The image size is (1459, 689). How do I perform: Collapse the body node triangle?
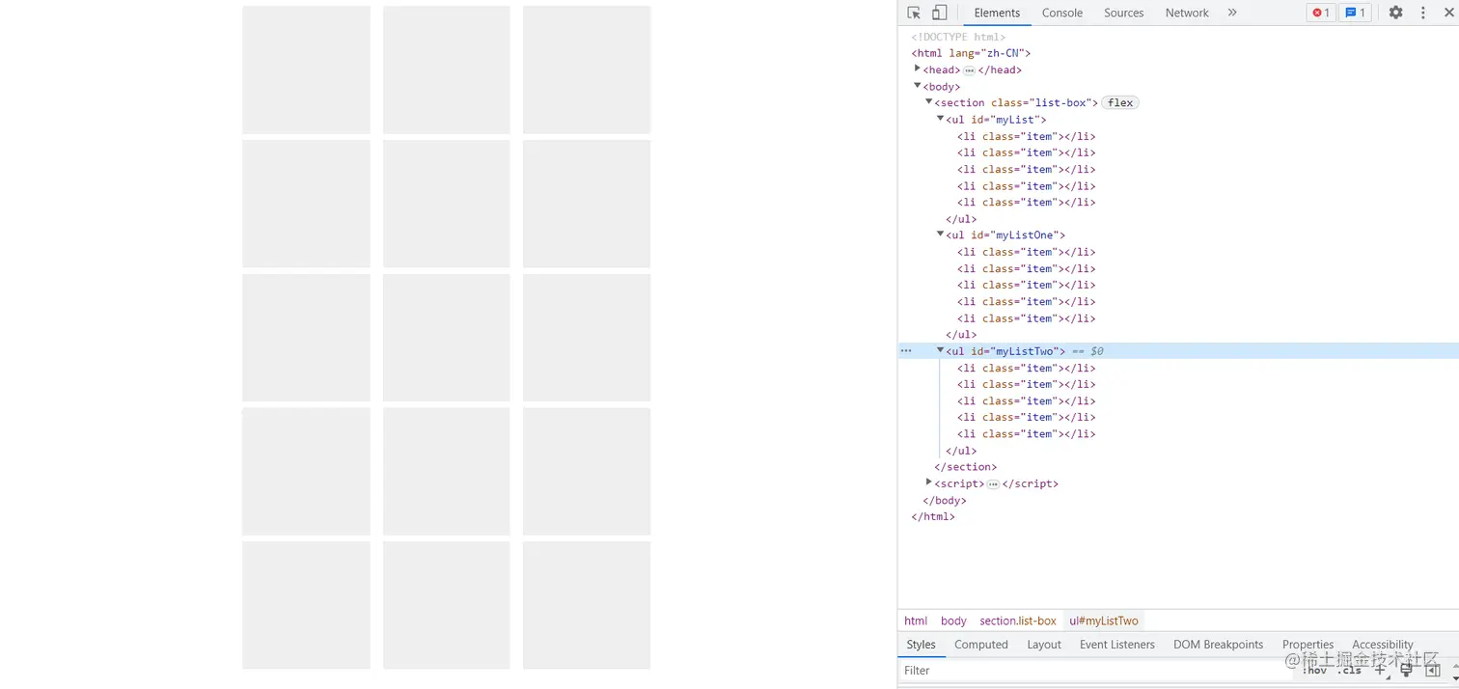(918, 86)
